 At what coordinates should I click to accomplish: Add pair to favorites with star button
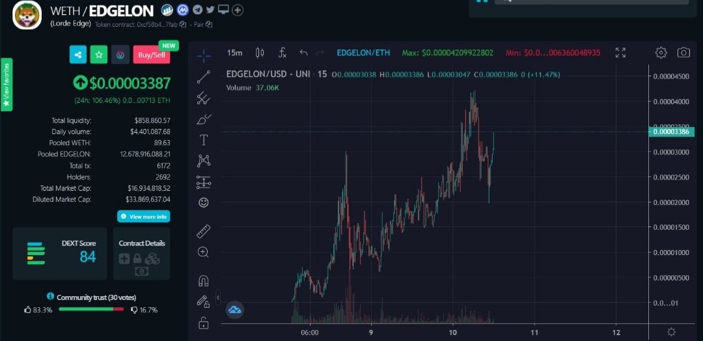[x=99, y=55]
